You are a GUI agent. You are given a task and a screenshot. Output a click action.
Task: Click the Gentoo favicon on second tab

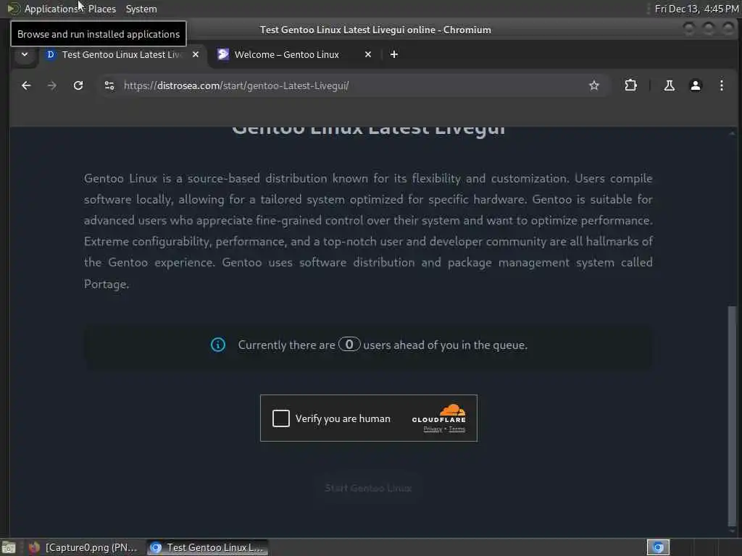pos(223,54)
